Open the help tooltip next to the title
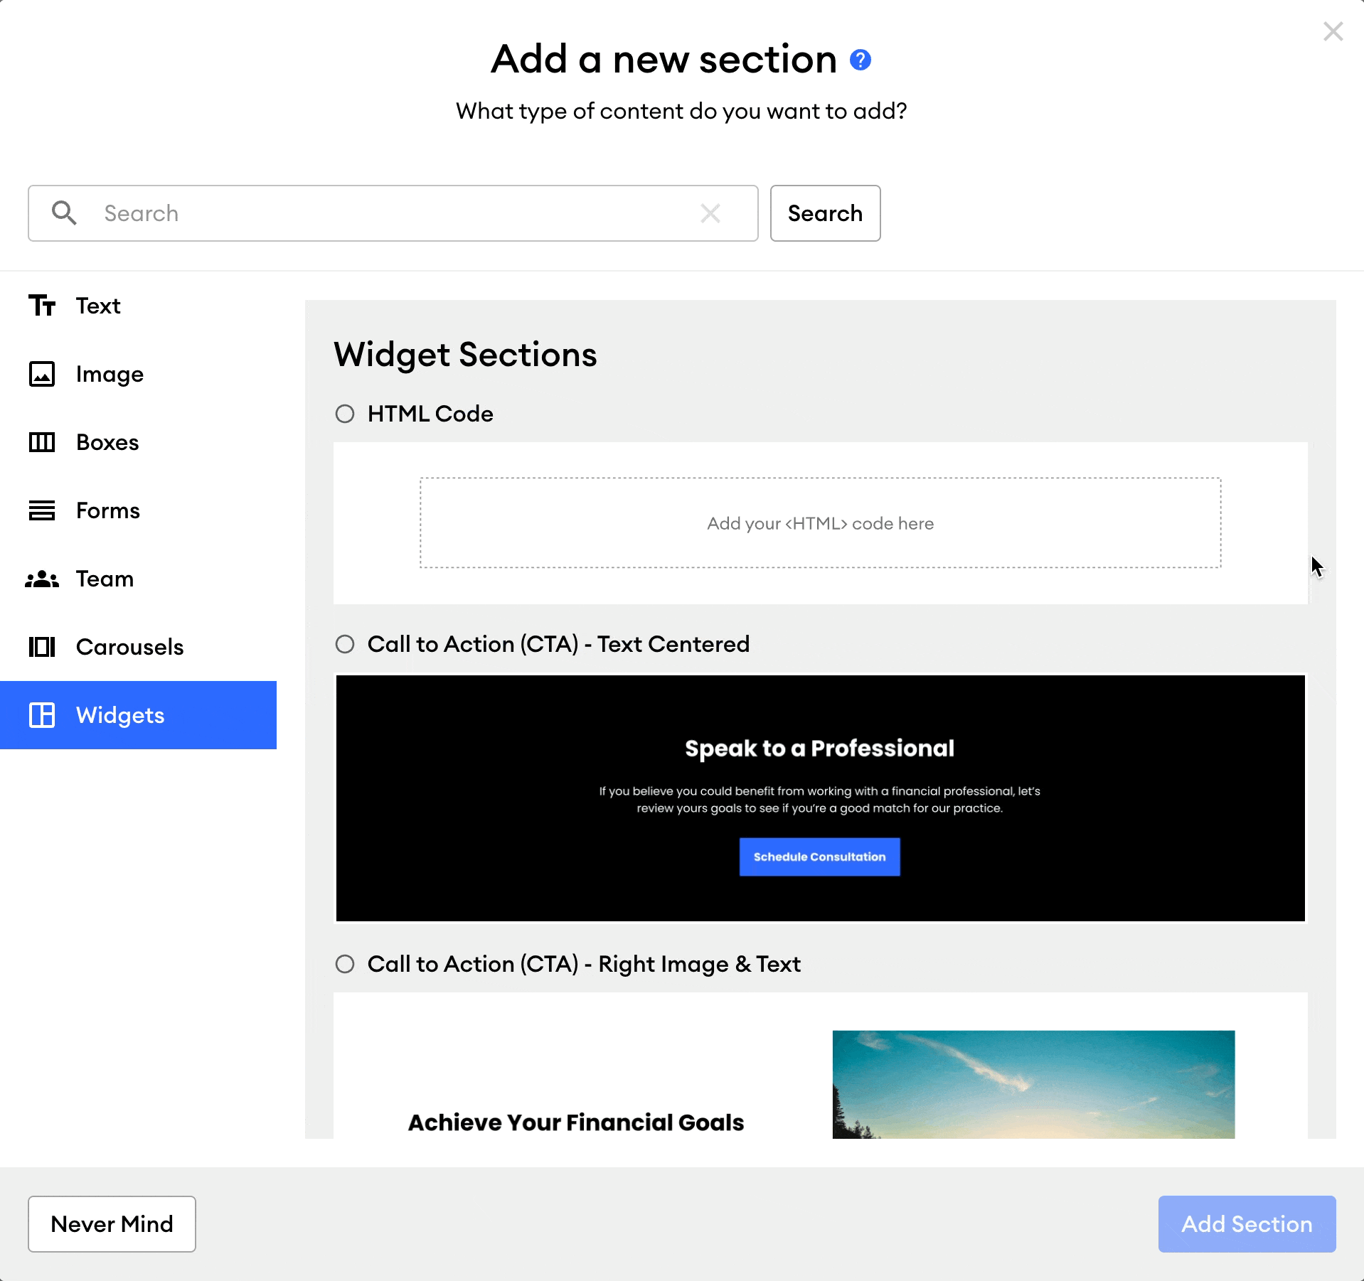 [860, 60]
